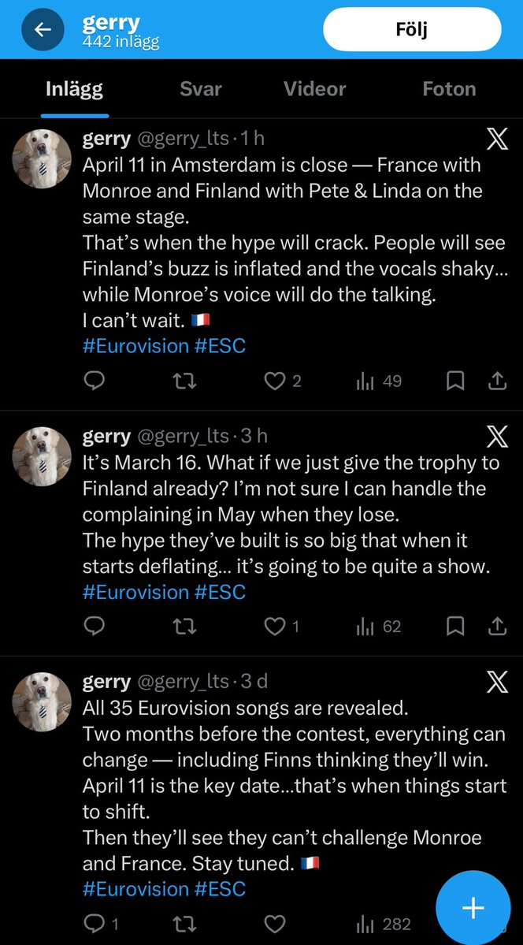Reply to the April 11 Amsterdam post
523x945 pixels.
94,381
